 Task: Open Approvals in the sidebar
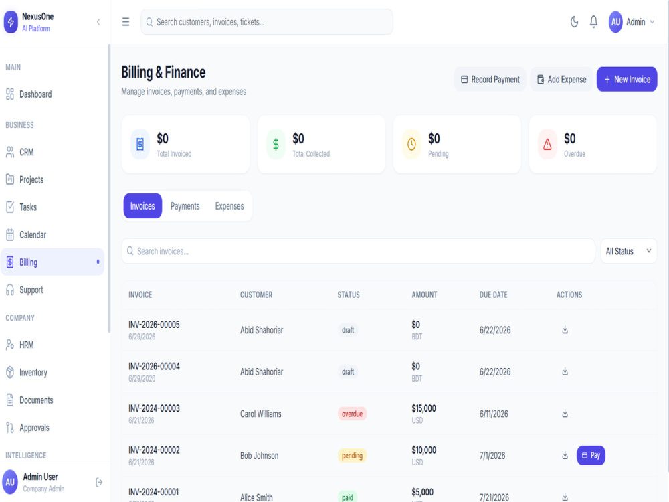click(x=52, y=428)
